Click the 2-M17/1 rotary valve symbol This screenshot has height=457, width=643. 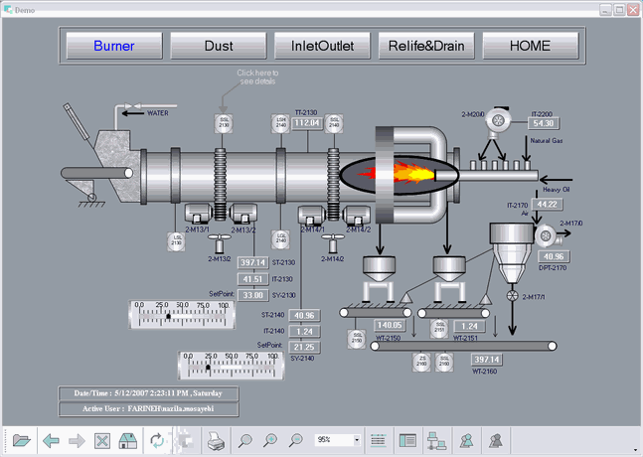(512, 296)
